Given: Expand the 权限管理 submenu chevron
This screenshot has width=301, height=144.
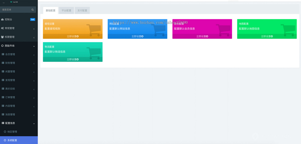Looking at the screenshot, I should tap(34, 37).
